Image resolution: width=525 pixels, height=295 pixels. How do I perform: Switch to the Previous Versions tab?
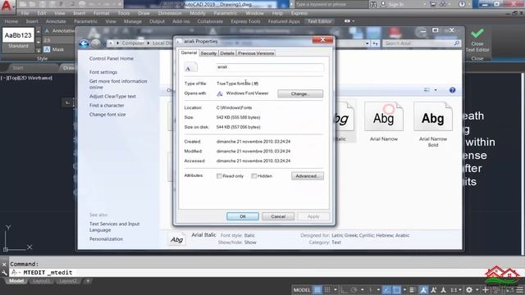pos(256,53)
